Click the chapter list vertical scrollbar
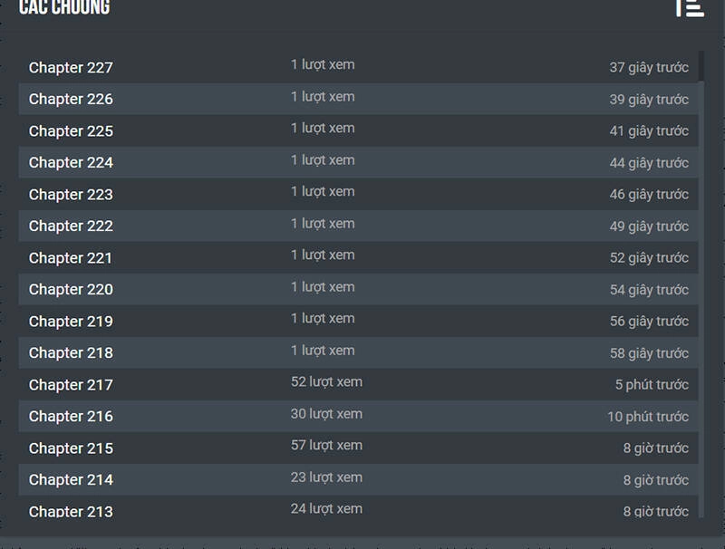The image size is (725, 549). (x=701, y=272)
